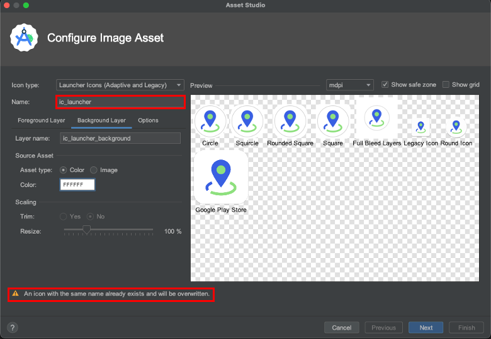This screenshot has width=491, height=339.
Task: Click the Android Studio logo in the header
Action: click(x=24, y=38)
